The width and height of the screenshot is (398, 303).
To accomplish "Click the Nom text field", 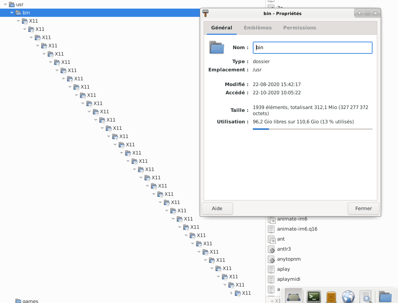I will pos(312,47).
